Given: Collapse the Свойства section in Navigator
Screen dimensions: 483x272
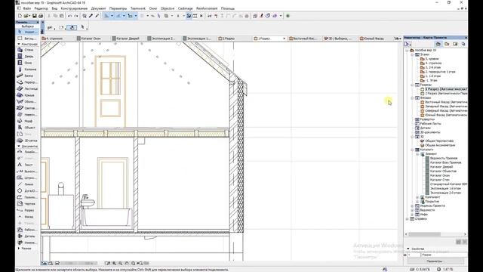Looking at the screenshot, I should 408,249.
